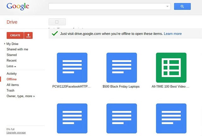Image resolution: width=202 pixels, height=136 pixels.
Task: Toggle the select-all checkbox
Action: [57, 22]
